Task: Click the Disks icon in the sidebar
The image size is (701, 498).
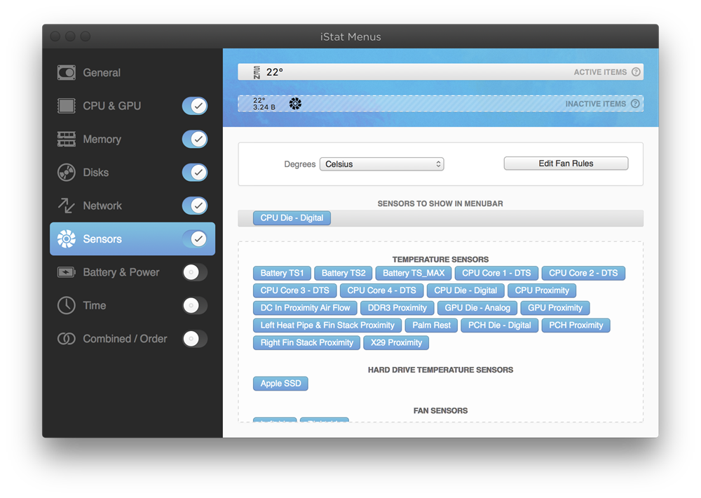Action: click(x=66, y=173)
